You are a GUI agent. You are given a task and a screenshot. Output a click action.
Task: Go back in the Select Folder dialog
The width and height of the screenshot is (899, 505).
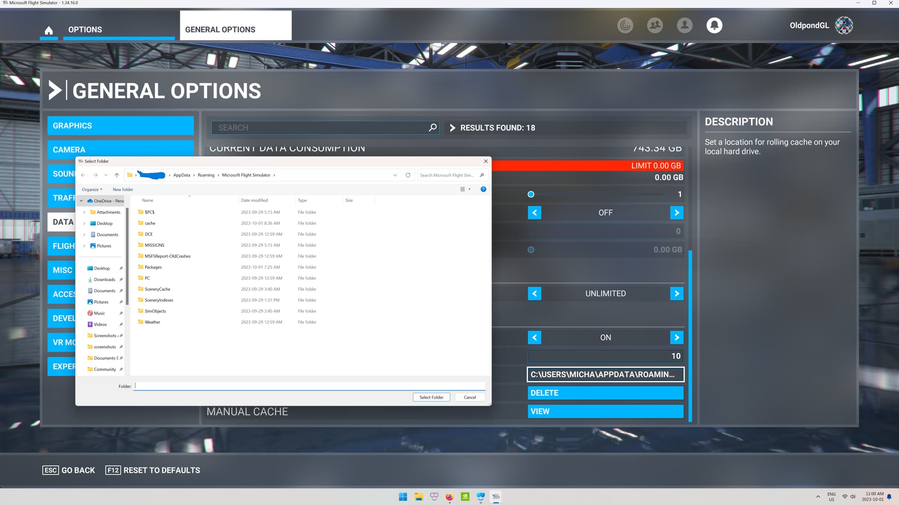point(83,175)
